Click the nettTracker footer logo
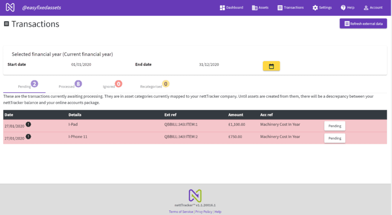The image size is (392, 215). [195, 196]
